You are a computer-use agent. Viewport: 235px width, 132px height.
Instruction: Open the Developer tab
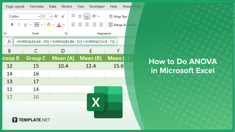97,6
